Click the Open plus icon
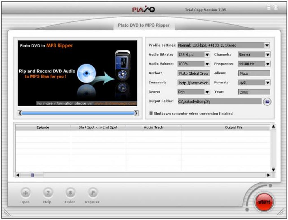Screen dimensions: 288x220 point(26,193)
